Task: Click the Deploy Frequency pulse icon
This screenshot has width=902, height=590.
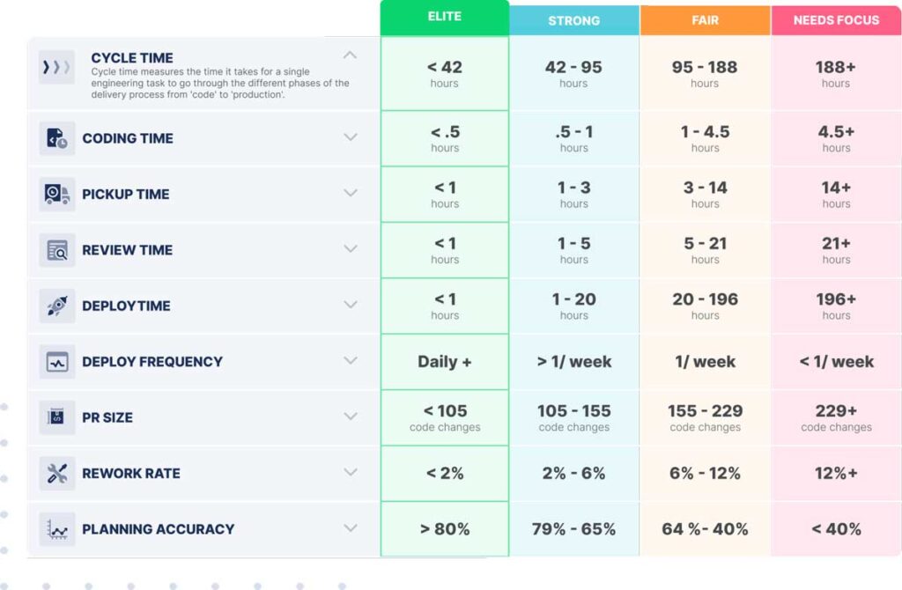Action: coord(57,361)
